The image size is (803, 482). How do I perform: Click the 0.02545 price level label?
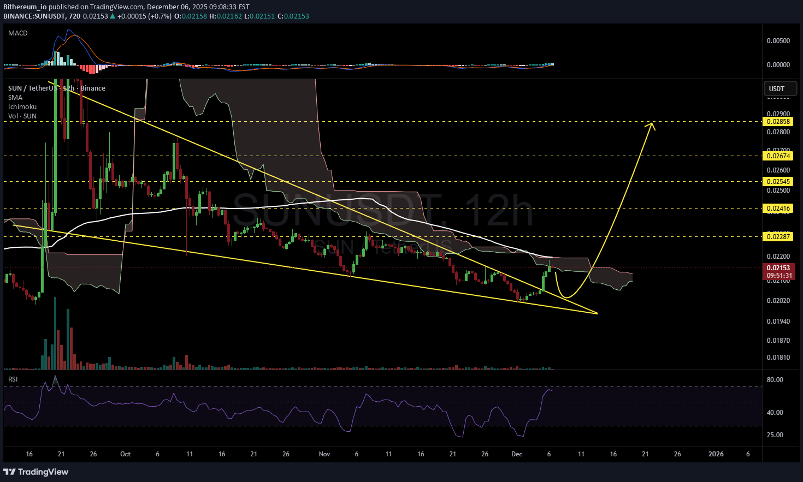click(x=778, y=182)
